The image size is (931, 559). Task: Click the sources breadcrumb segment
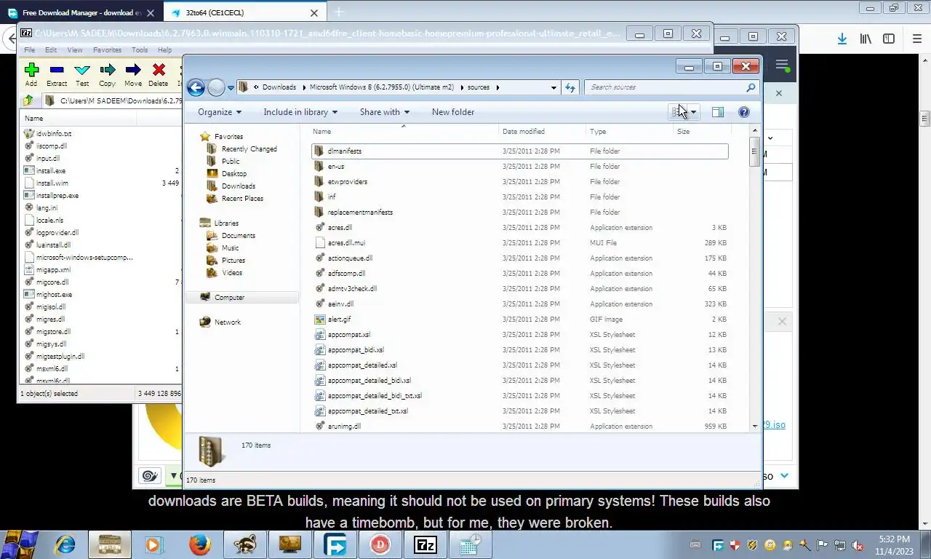[479, 87]
